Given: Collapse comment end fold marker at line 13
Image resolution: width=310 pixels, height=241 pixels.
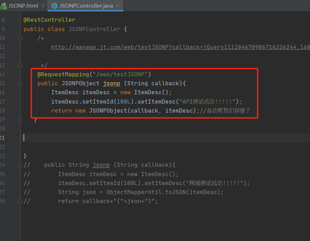Looking at the screenshot, I should 20,65.
